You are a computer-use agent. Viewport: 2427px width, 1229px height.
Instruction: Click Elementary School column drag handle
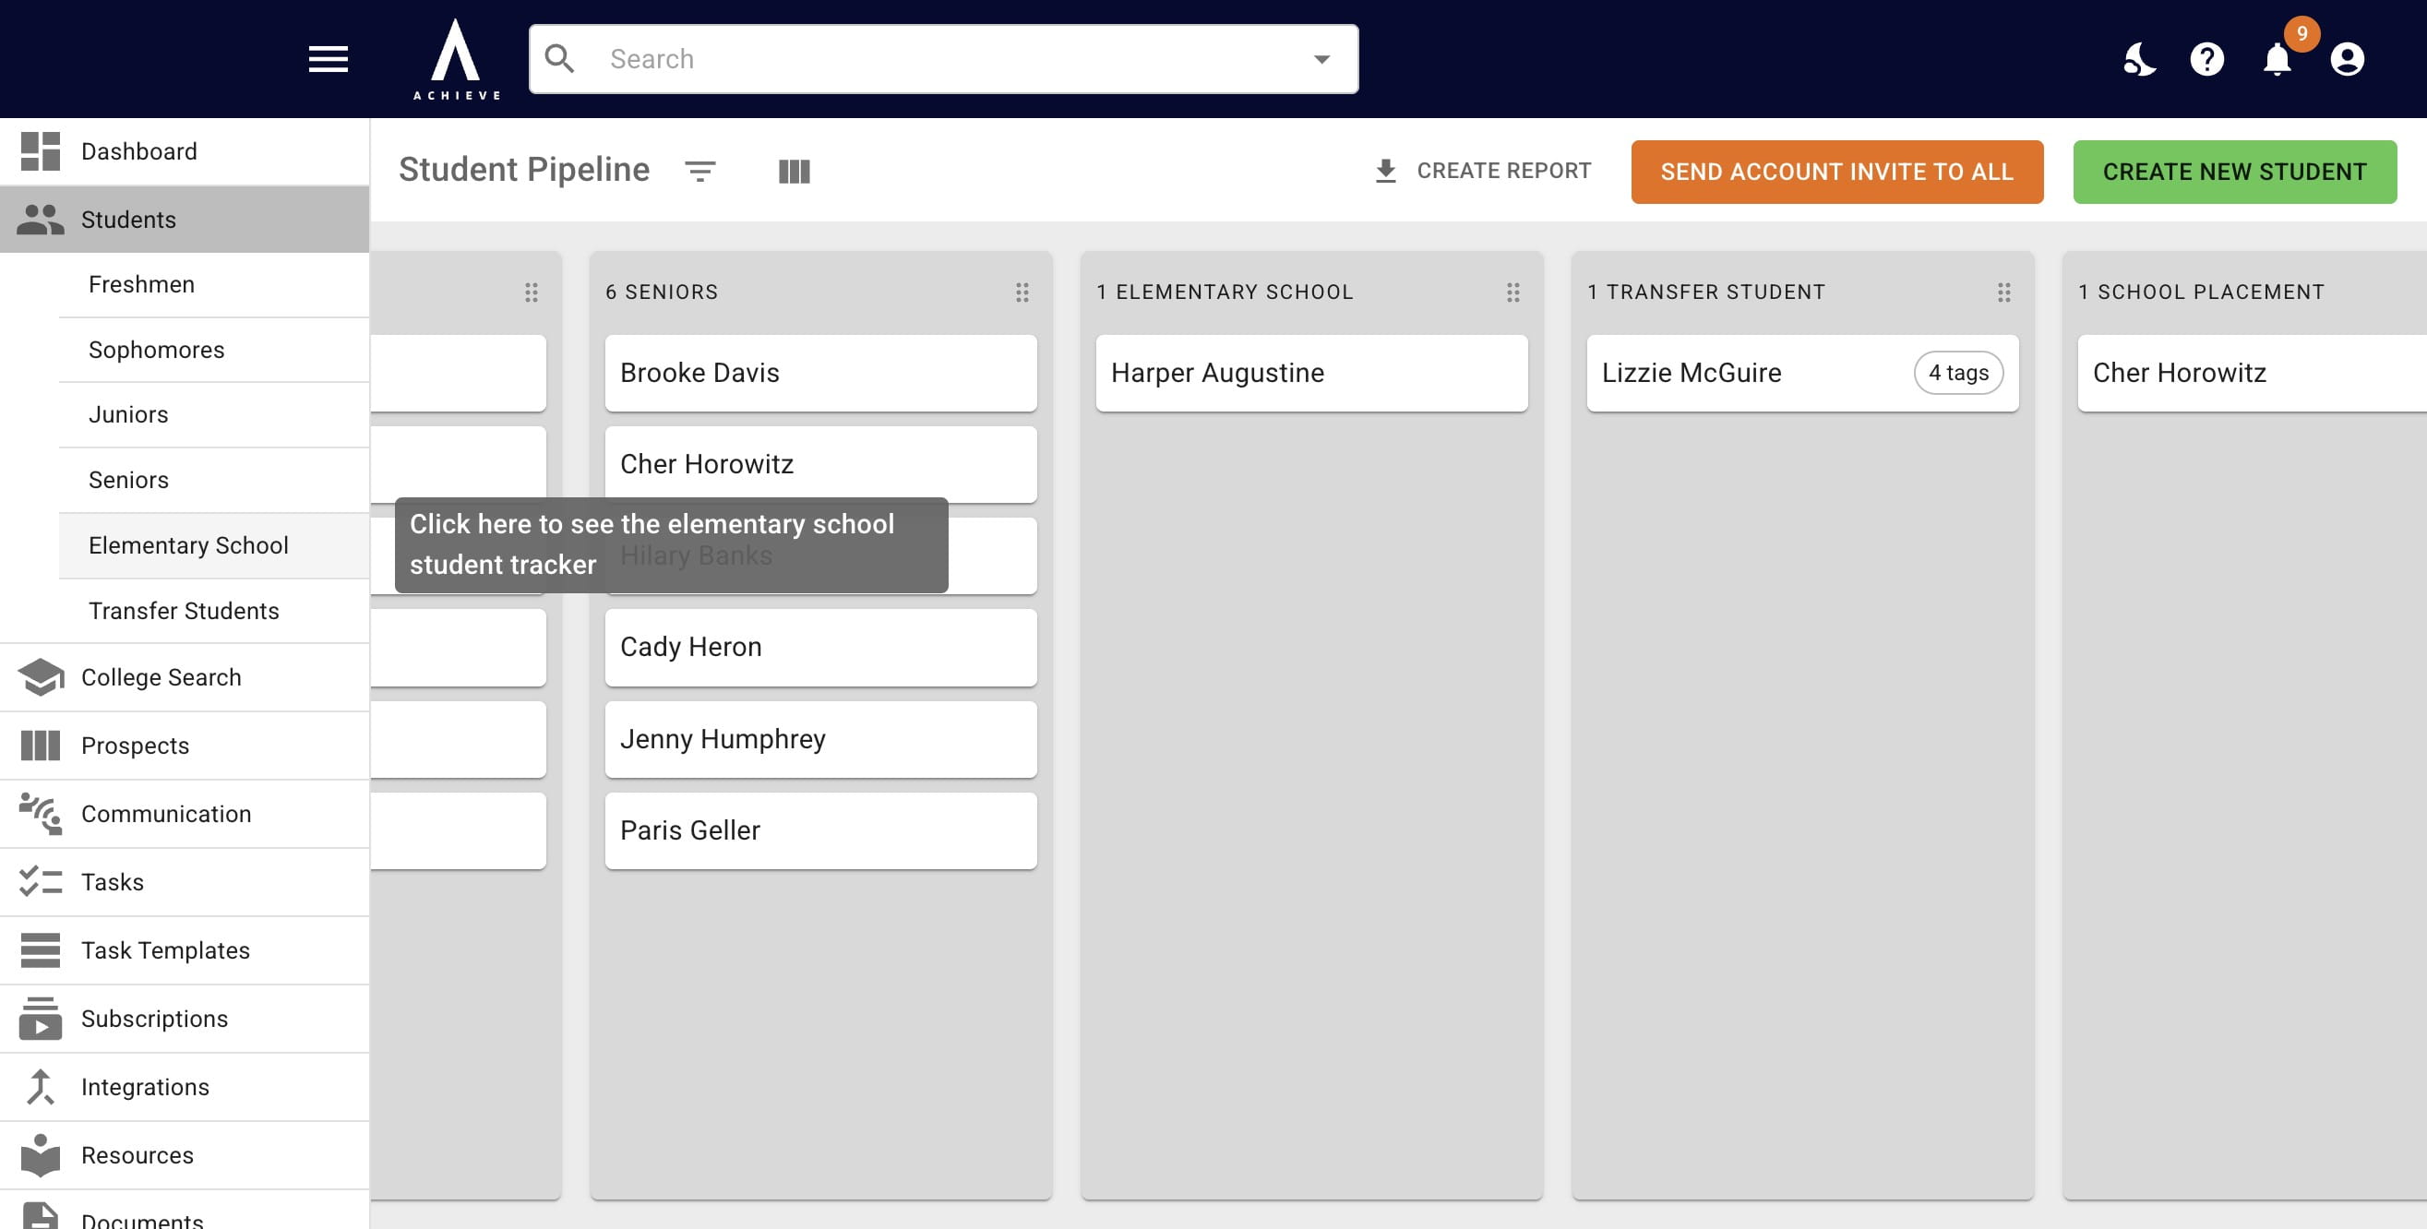pyautogui.click(x=1513, y=292)
